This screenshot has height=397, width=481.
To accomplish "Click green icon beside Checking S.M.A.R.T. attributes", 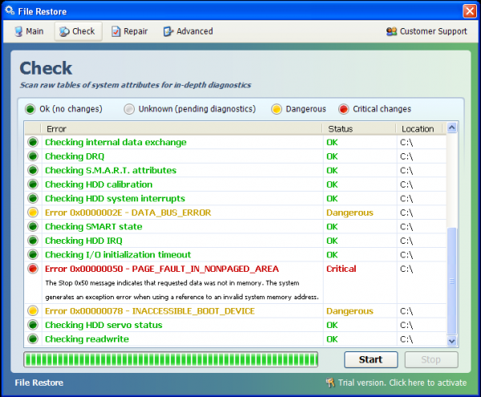I will coord(33,170).
